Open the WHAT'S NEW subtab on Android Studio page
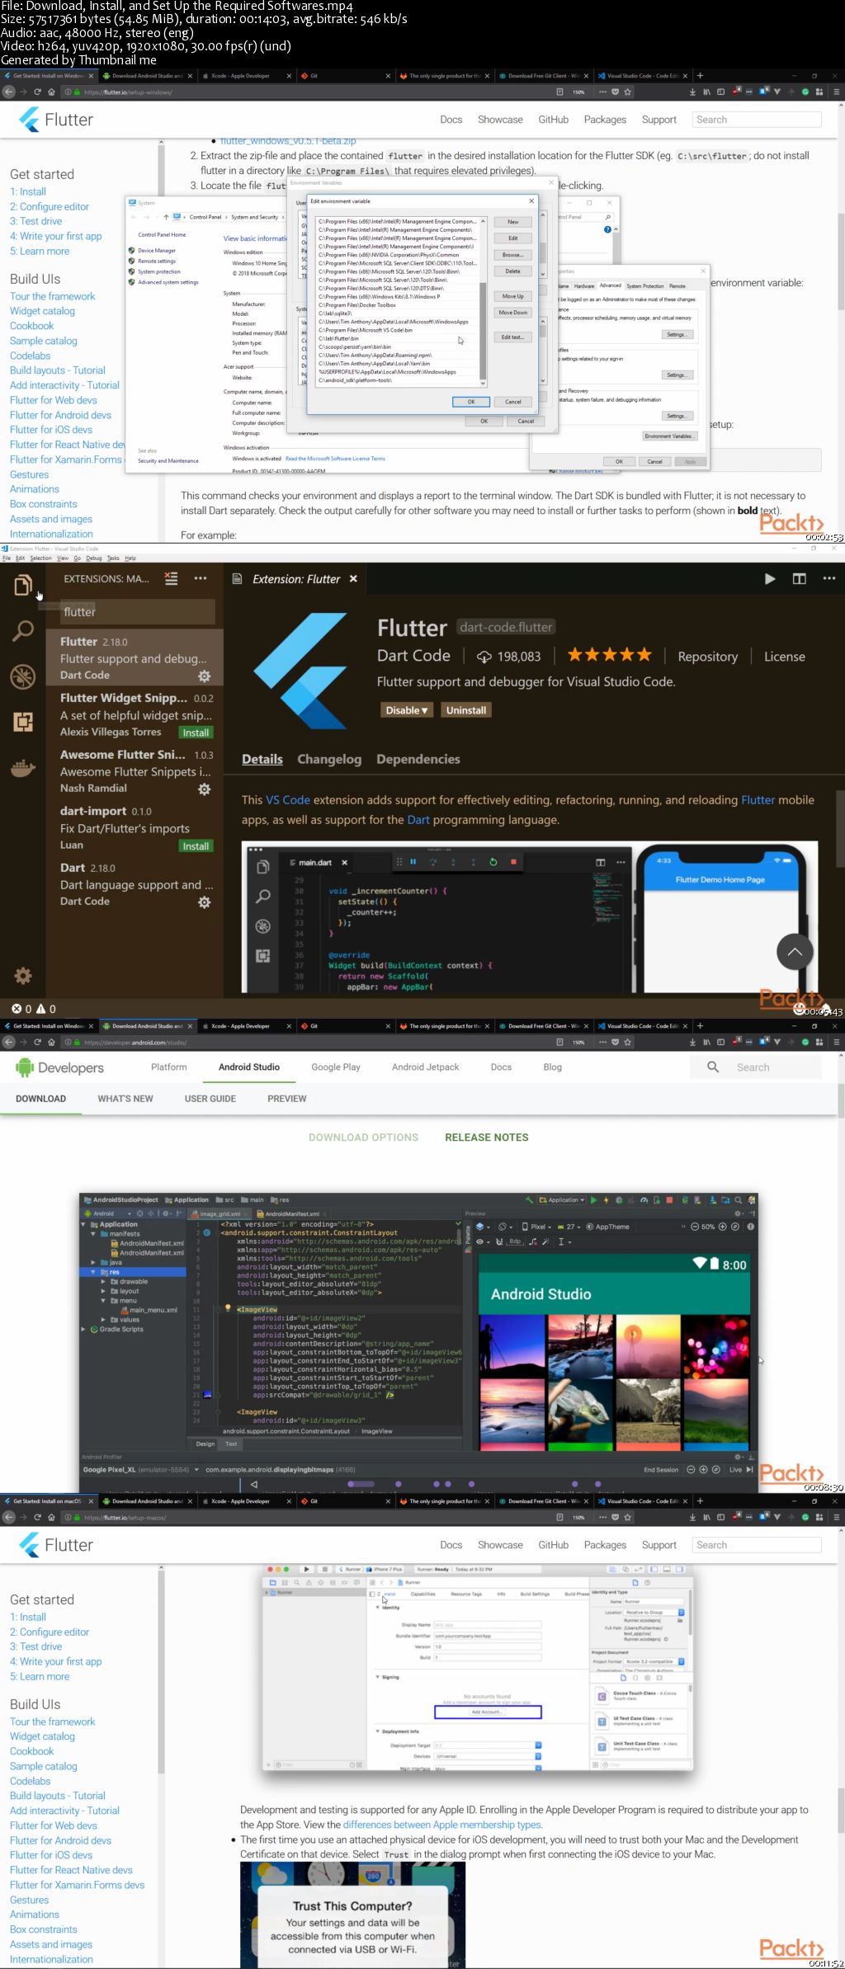The height and width of the screenshot is (1969, 845). pyautogui.click(x=125, y=1099)
